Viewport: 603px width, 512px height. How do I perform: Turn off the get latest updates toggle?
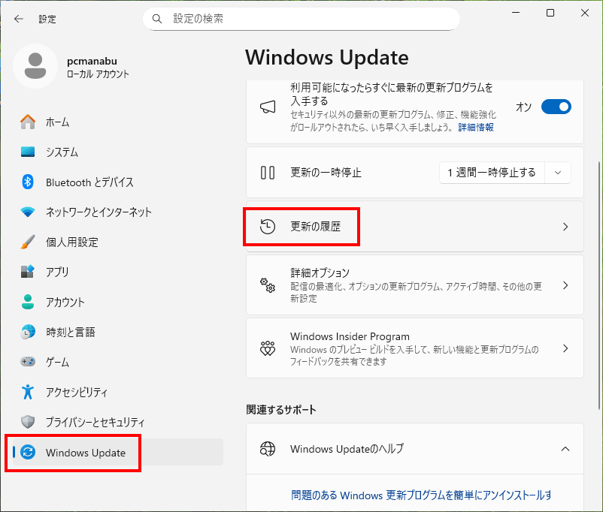(556, 107)
